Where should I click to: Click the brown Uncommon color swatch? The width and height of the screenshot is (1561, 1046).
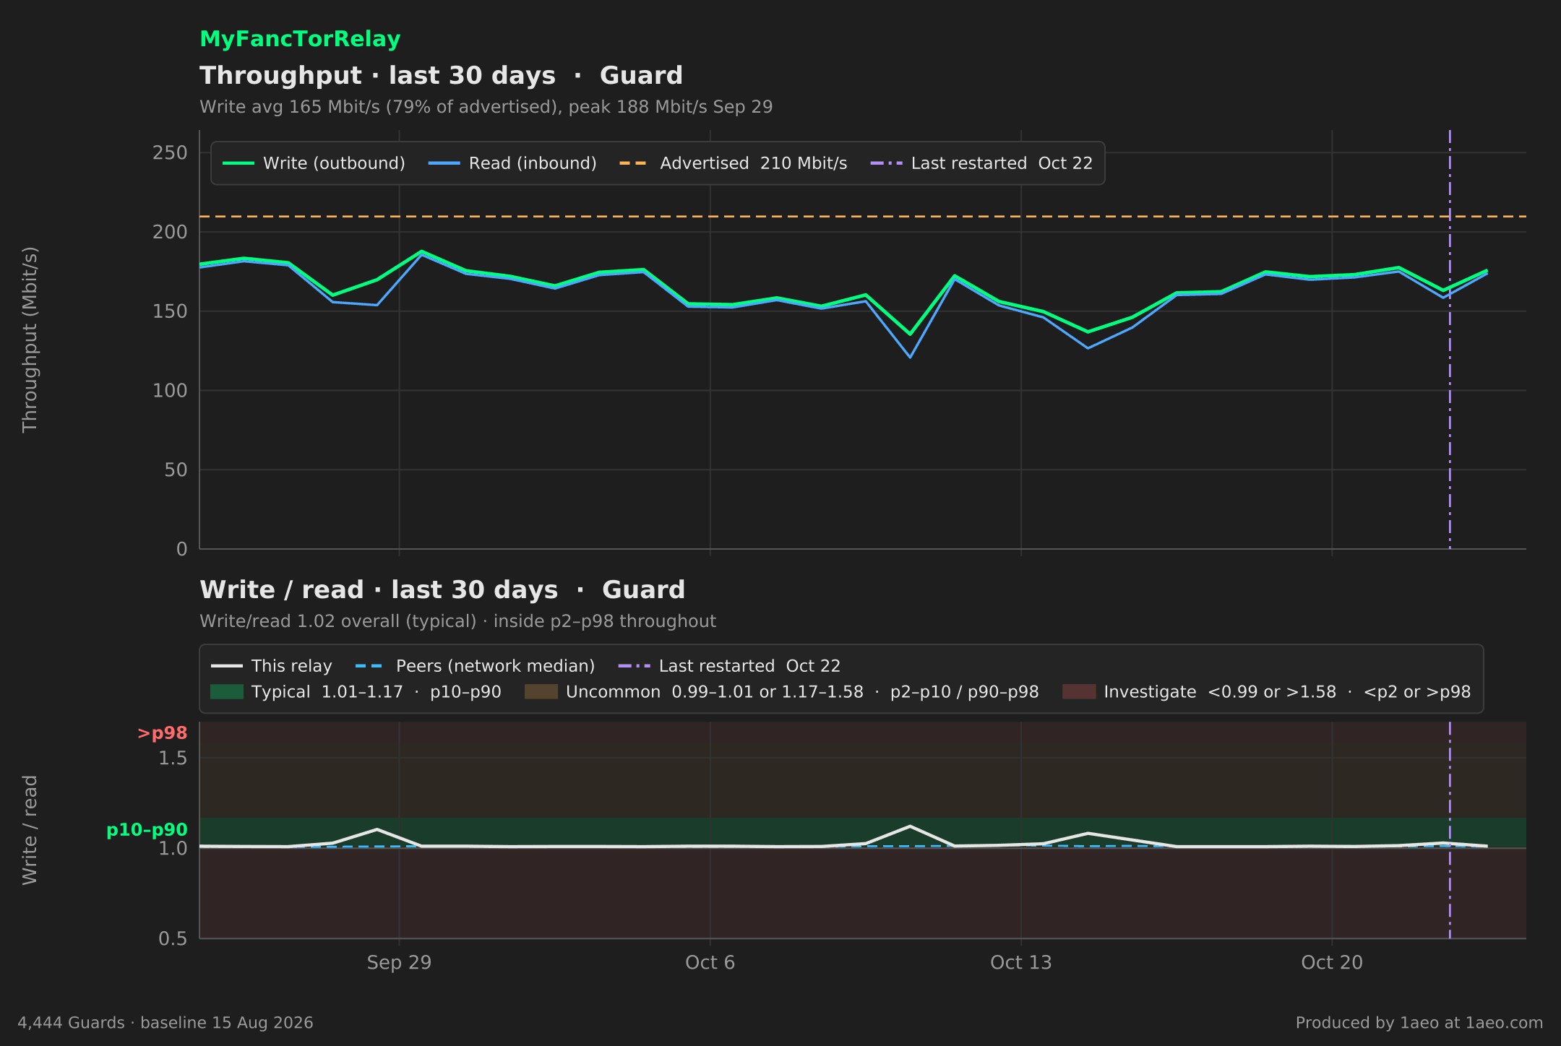click(541, 692)
